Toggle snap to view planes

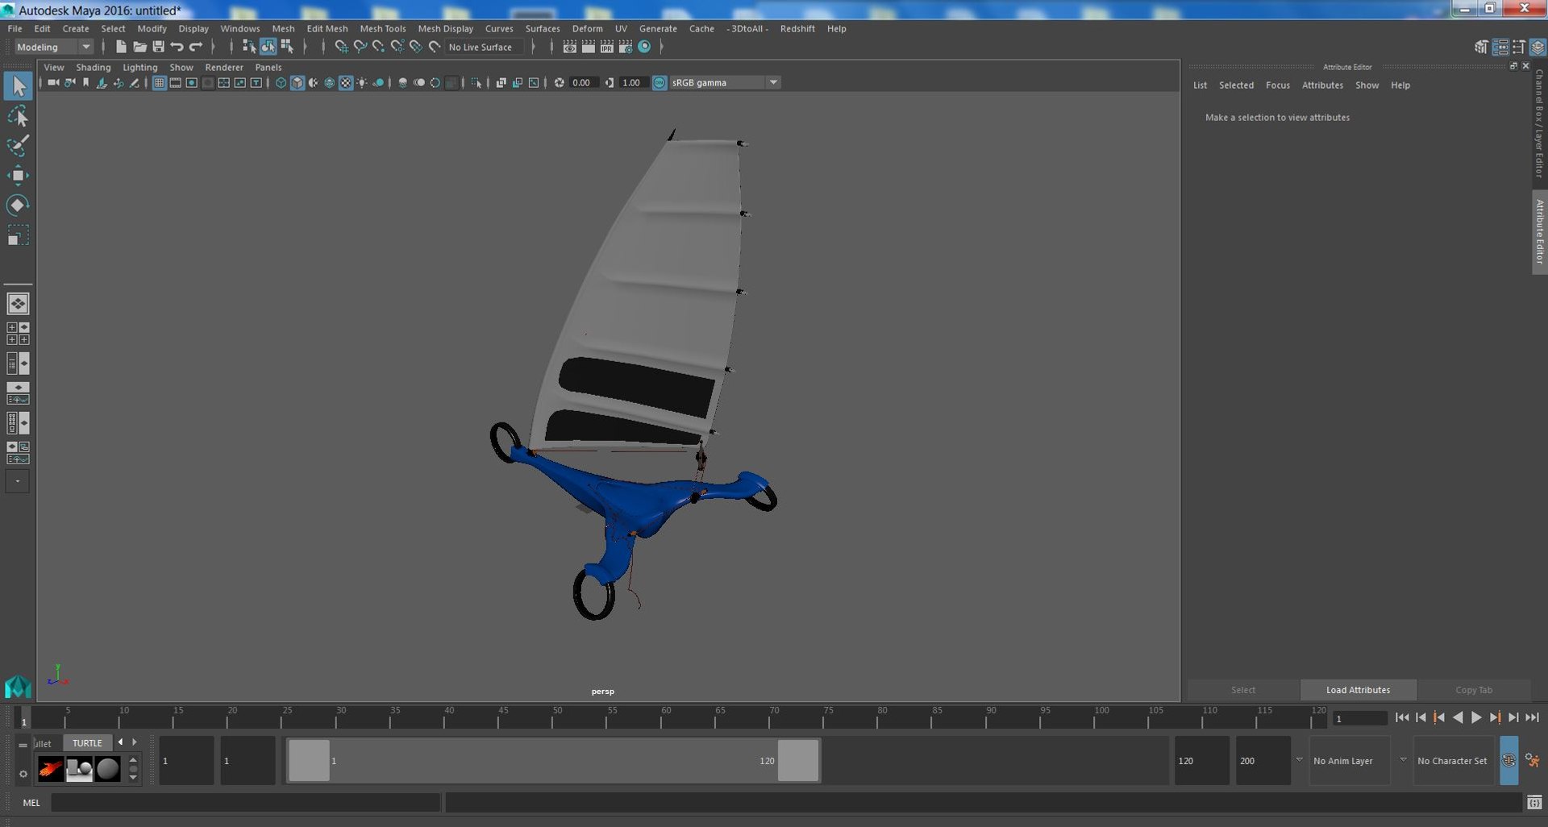point(415,47)
